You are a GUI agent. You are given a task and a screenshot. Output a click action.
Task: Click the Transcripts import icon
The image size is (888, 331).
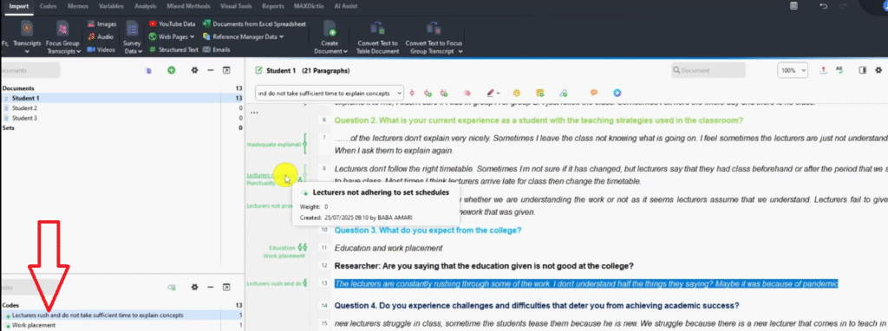pyautogui.click(x=27, y=29)
